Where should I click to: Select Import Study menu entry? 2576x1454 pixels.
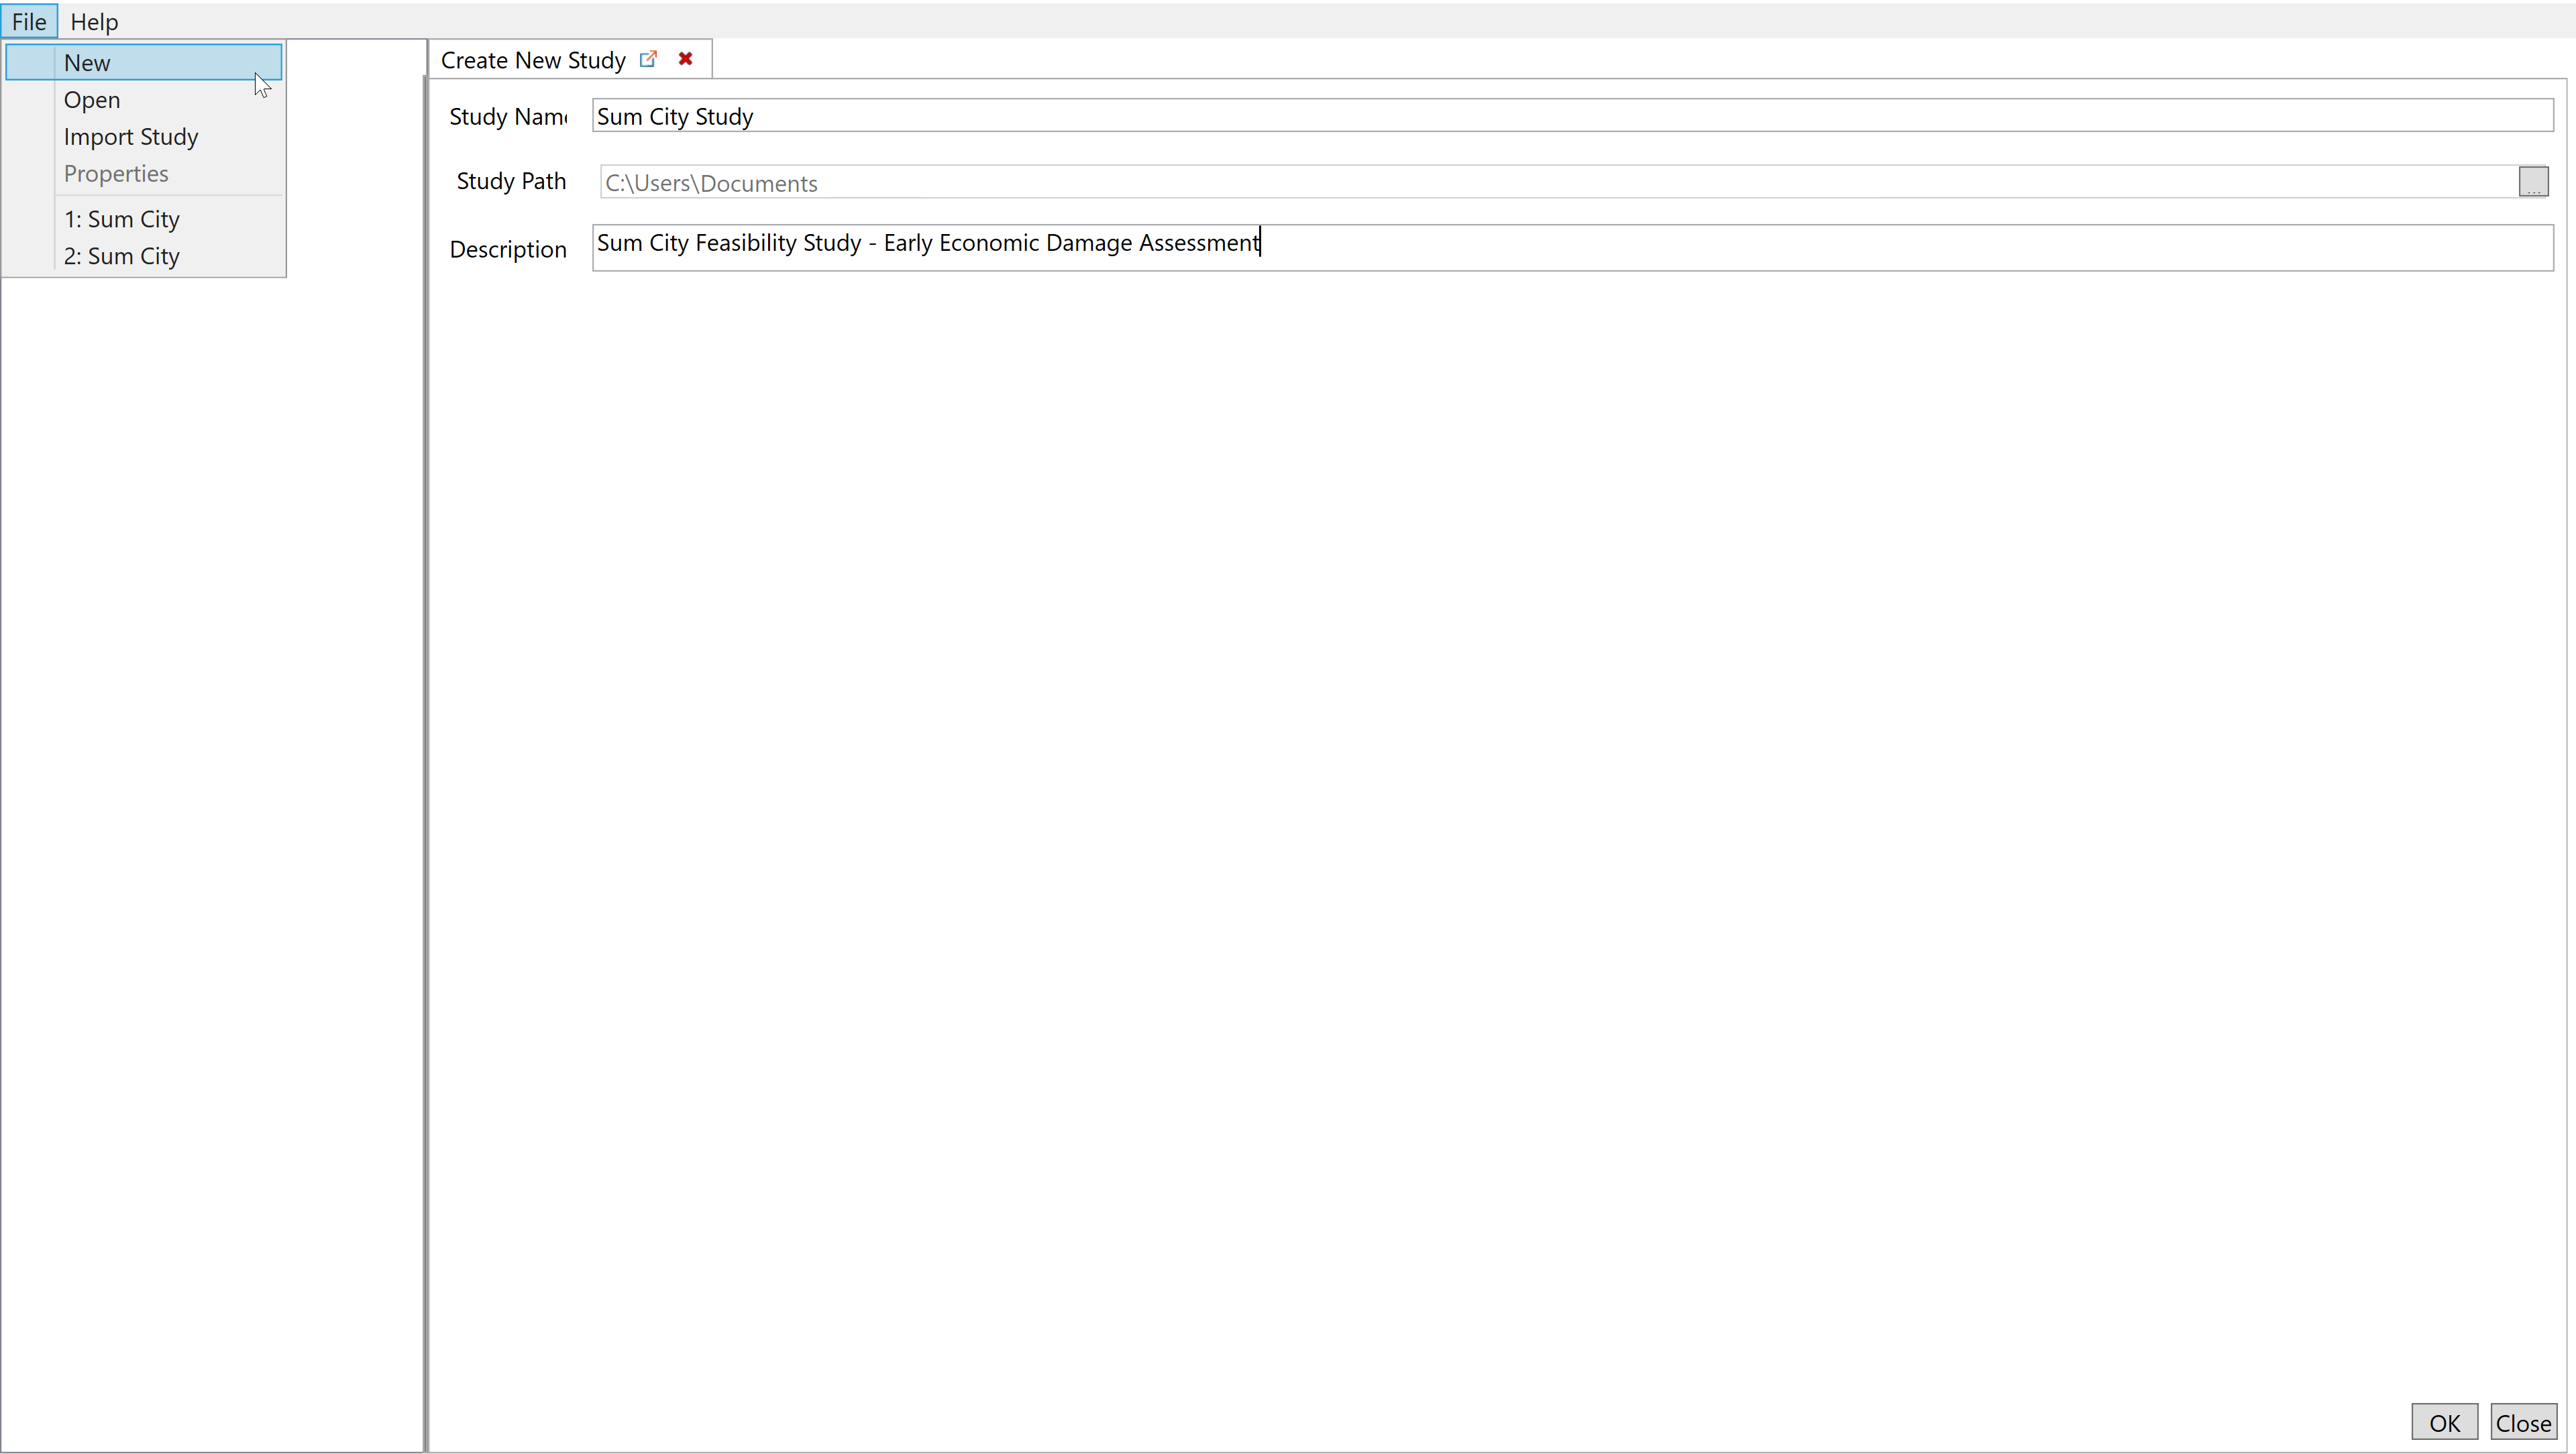[131, 137]
